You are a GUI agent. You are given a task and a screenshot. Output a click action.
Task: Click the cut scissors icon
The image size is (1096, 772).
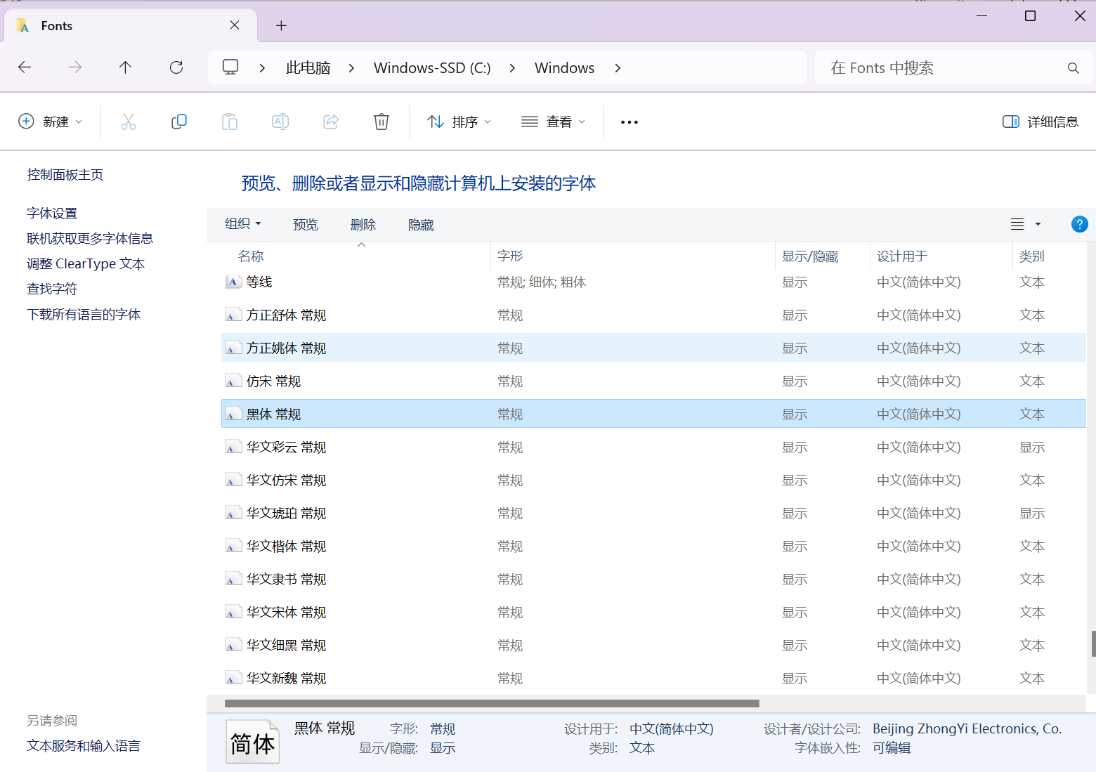(x=129, y=122)
